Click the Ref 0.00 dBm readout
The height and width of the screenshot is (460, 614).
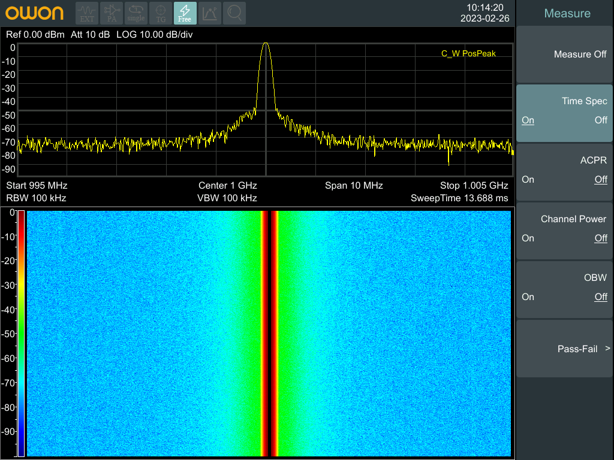[35, 34]
